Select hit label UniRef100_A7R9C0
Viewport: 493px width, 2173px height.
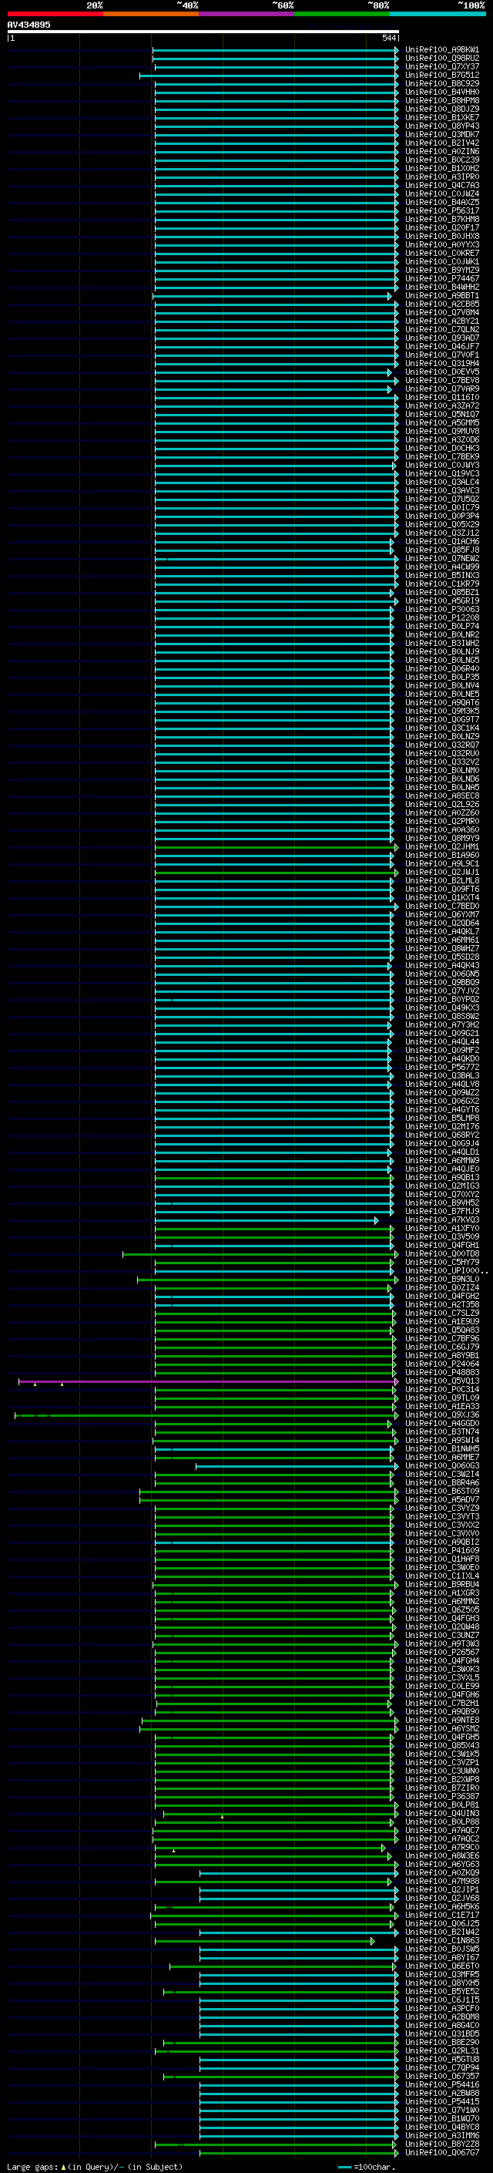(442, 1848)
